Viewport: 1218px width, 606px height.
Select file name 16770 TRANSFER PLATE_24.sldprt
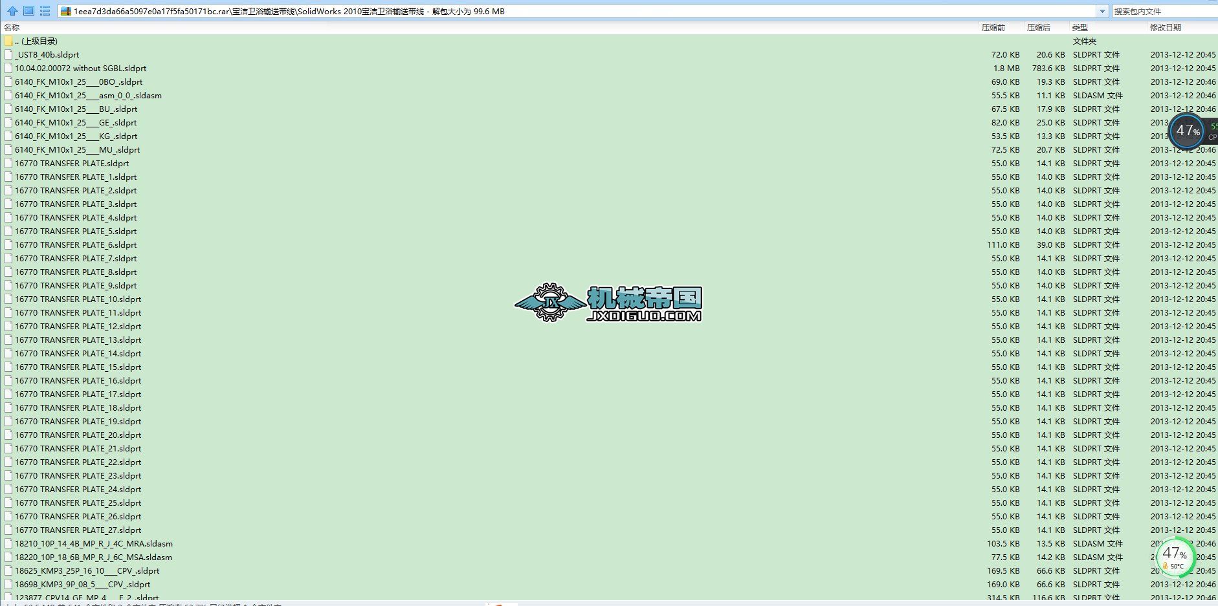(x=78, y=489)
